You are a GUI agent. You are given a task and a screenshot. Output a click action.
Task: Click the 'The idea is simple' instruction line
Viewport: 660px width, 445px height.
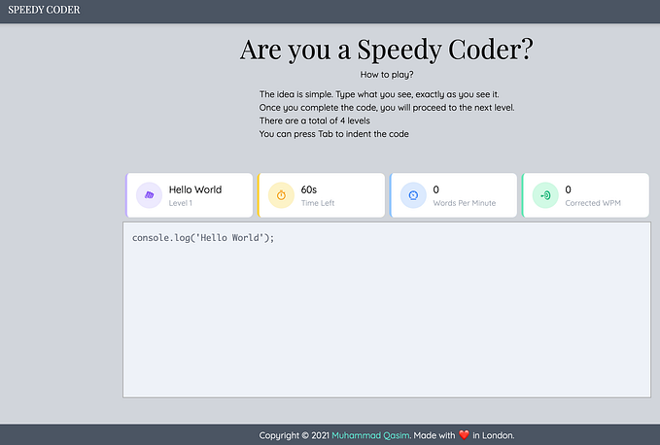(x=379, y=94)
